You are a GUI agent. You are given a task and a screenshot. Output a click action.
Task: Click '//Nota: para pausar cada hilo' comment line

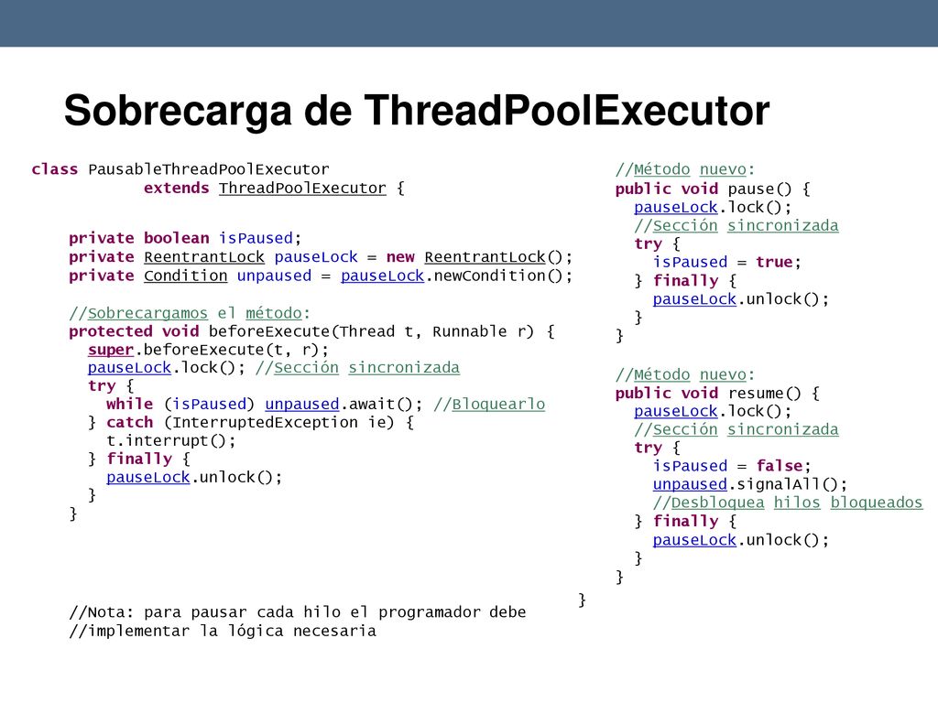coord(298,612)
